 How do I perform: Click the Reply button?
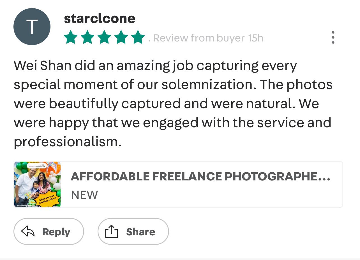(x=49, y=231)
